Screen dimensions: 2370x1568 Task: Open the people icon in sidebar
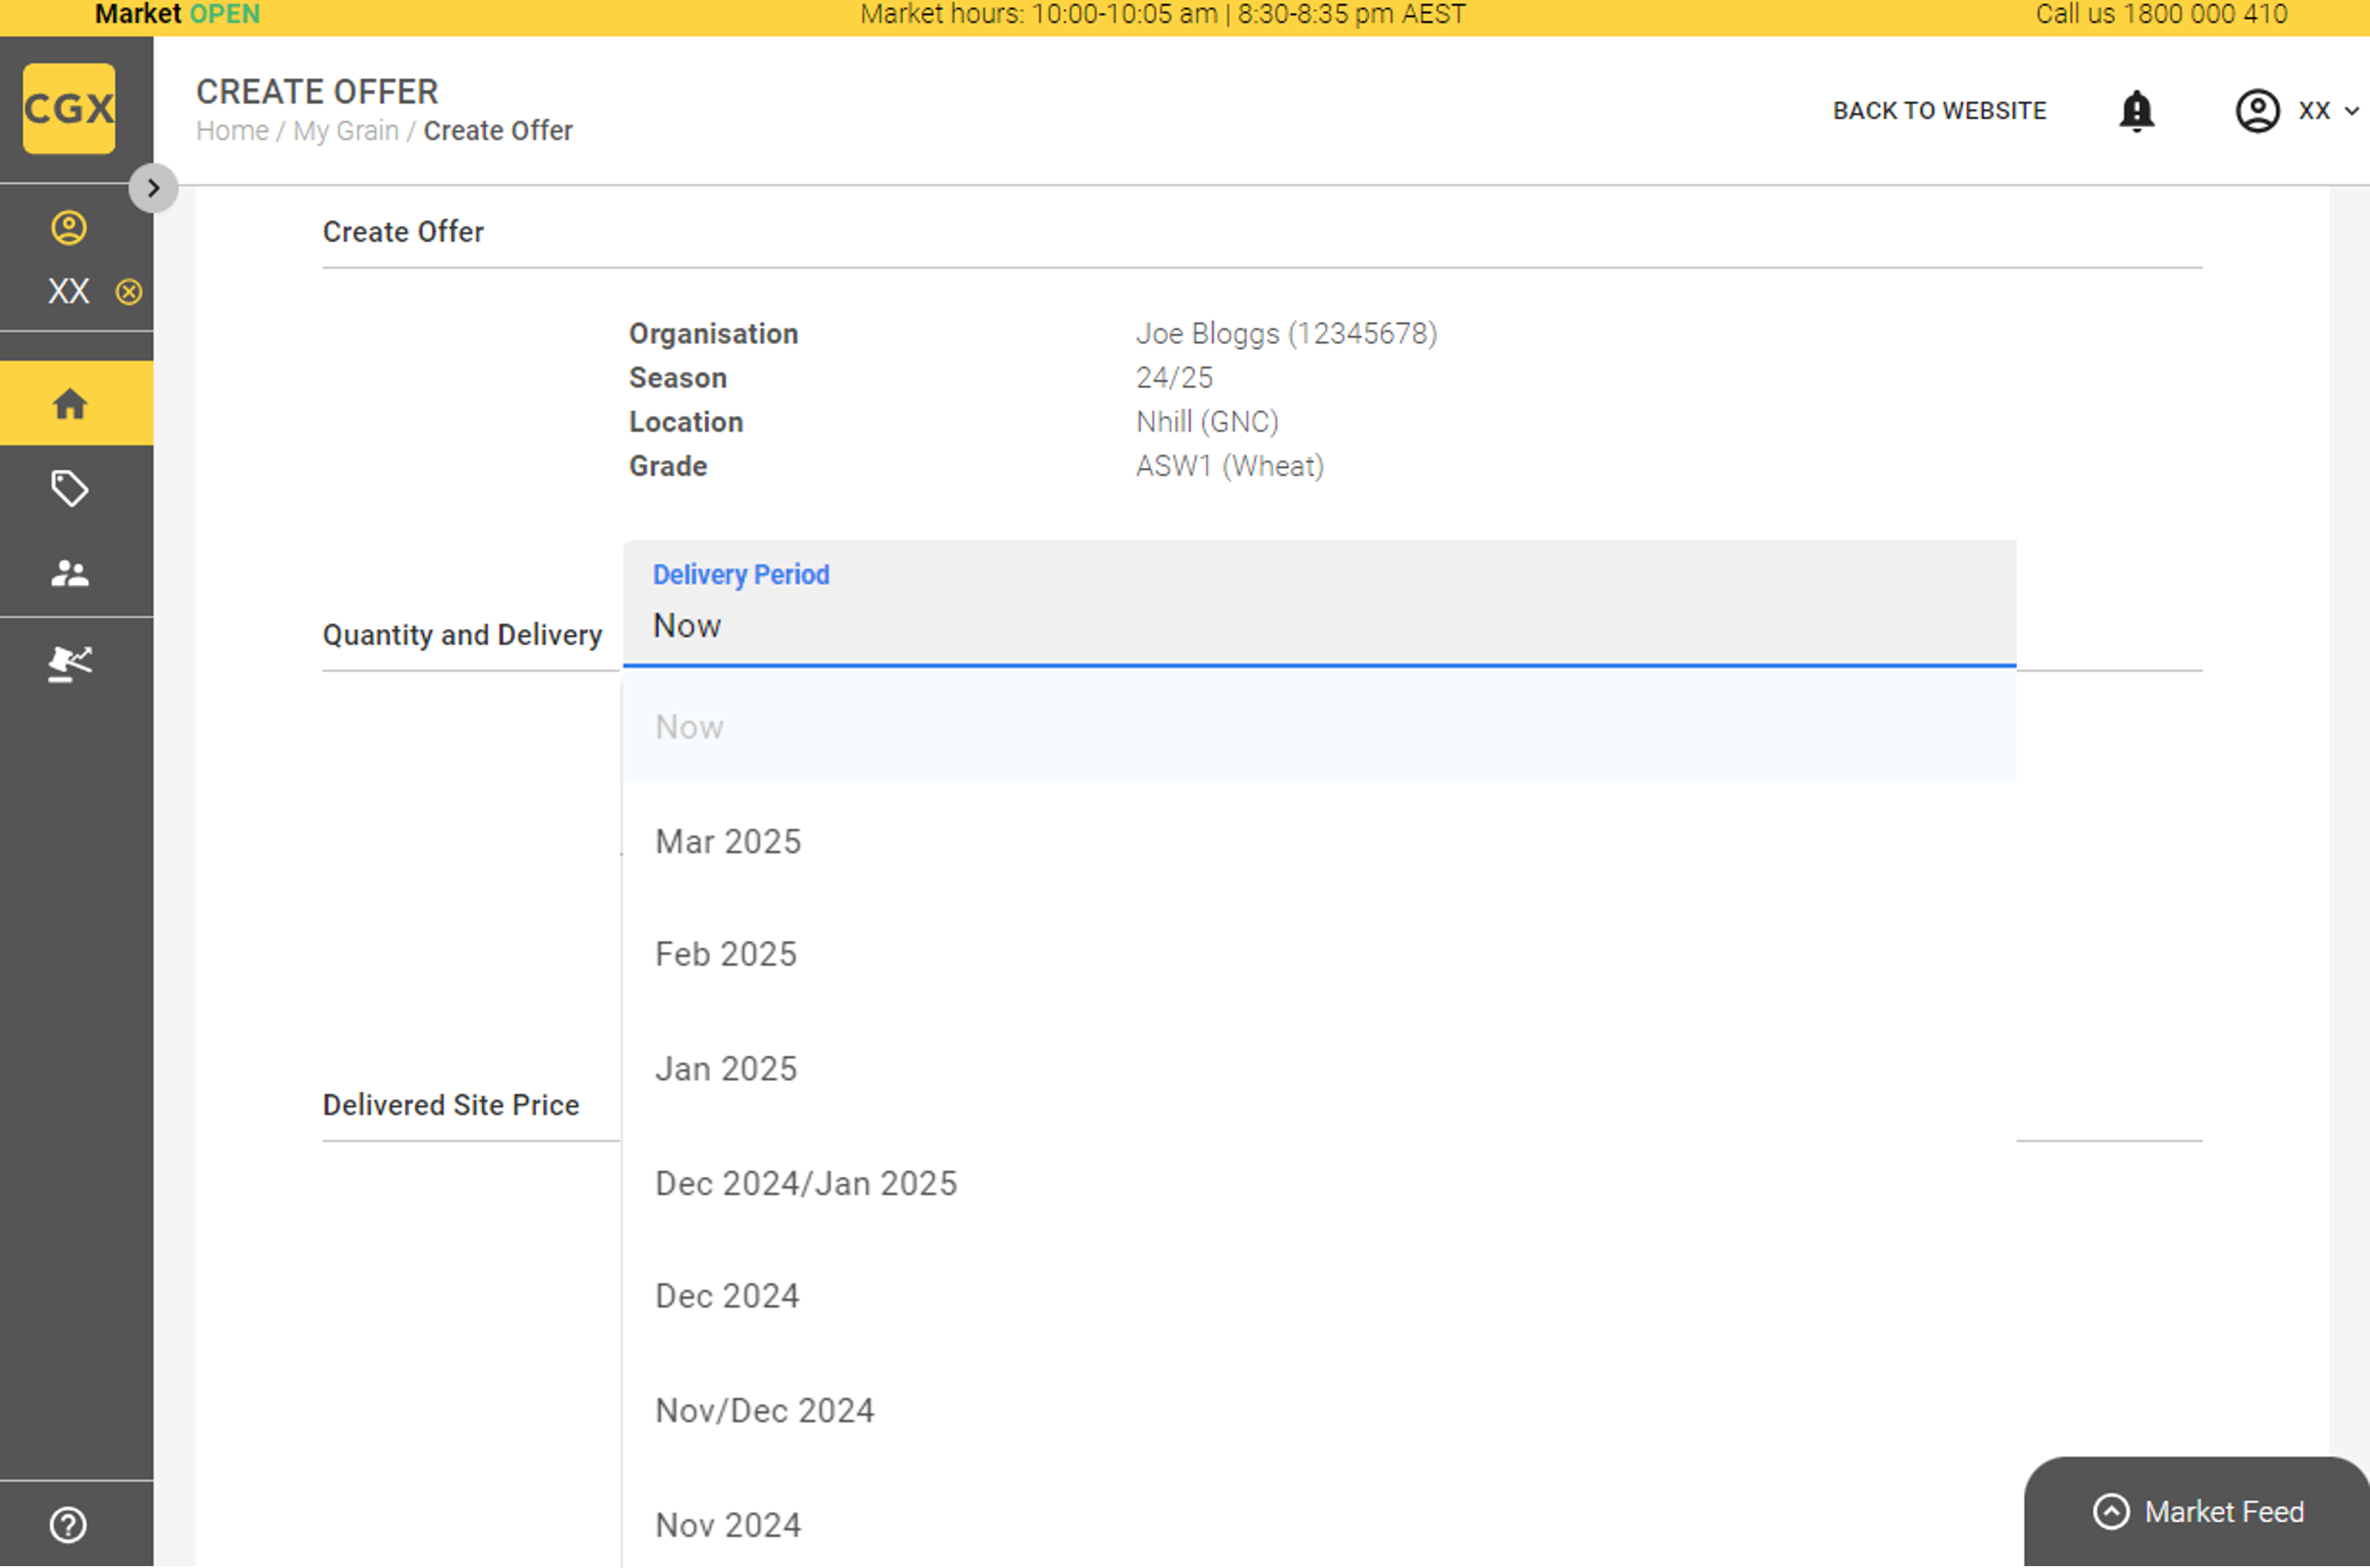pos(69,573)
